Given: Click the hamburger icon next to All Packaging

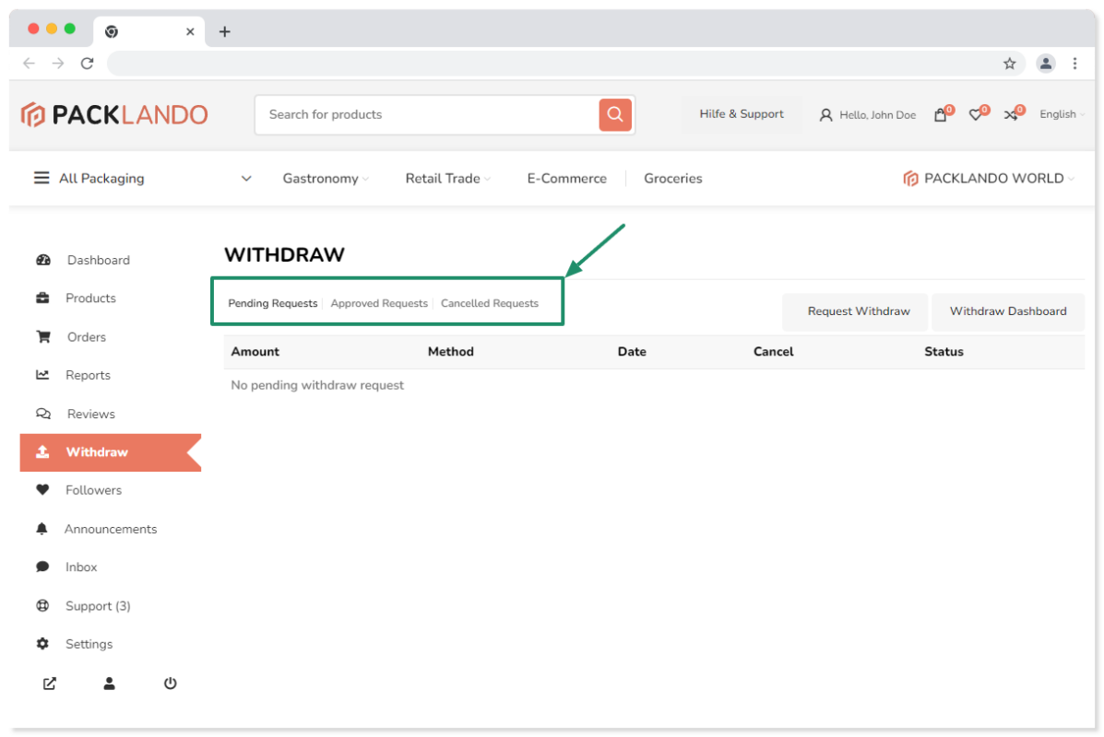Looking at the screenshot, I should [x=42, y=178].
